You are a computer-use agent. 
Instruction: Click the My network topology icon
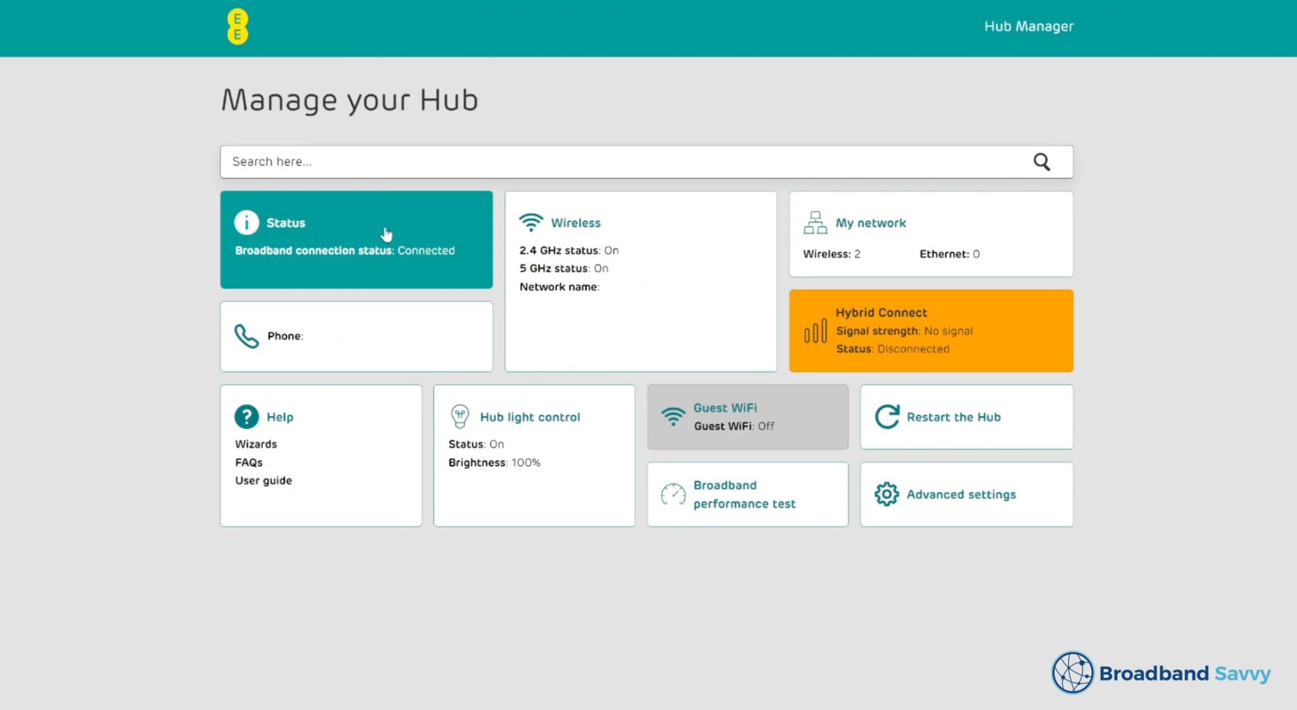tap(815, 223)
